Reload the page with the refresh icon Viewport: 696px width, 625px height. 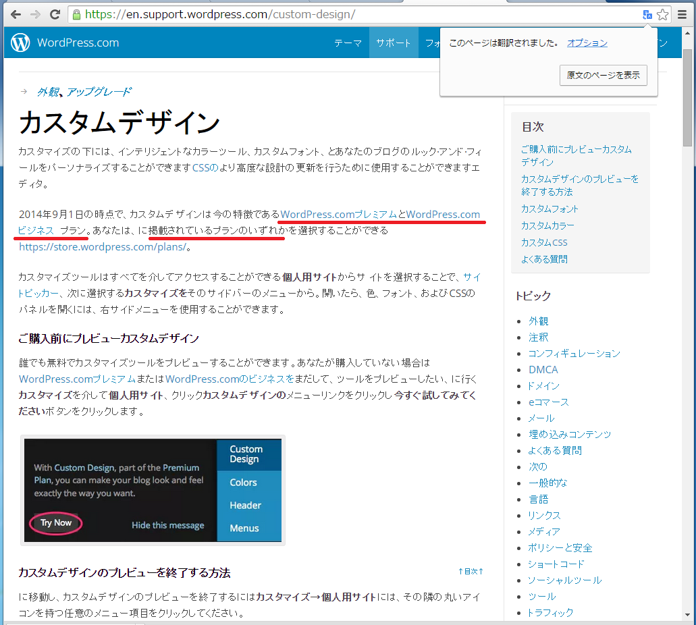[55, 15]
